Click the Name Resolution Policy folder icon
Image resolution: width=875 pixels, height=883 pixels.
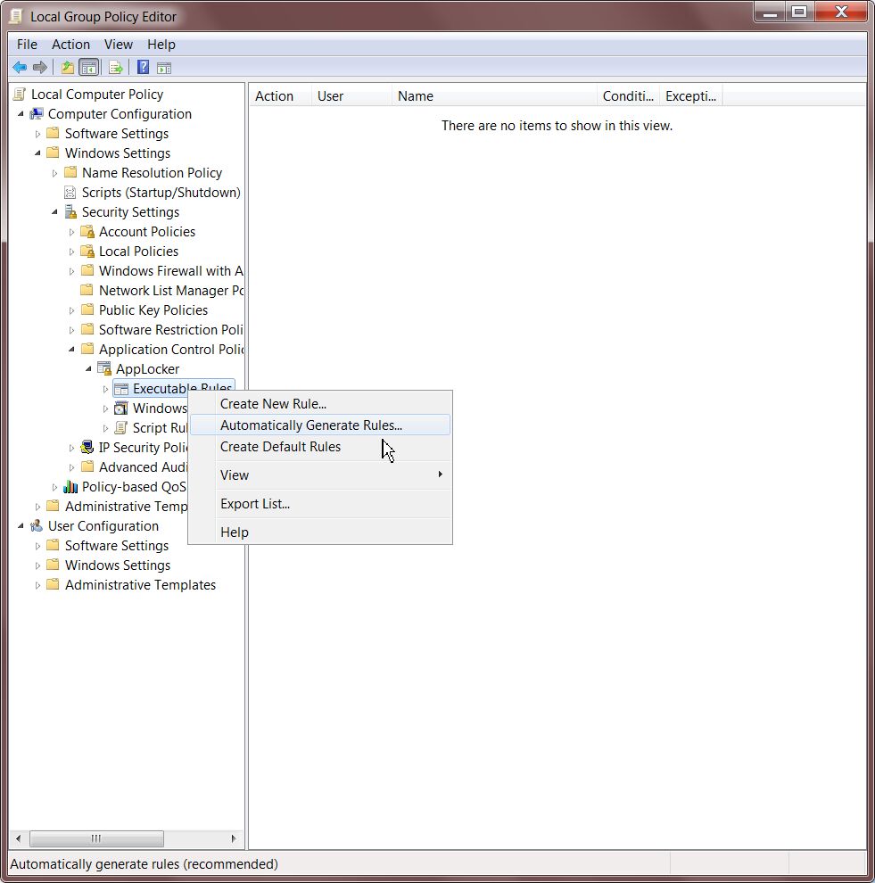point(70,172)
